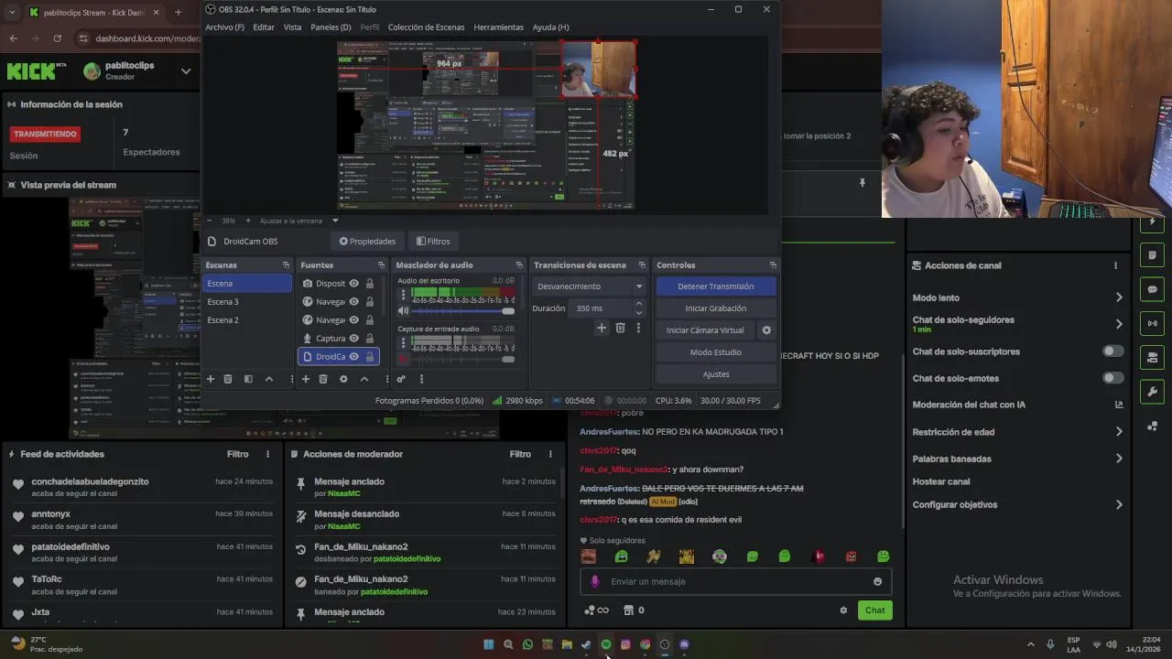Open chat settings gear beside Chat button
The image size is (1172, 659).
843,610
